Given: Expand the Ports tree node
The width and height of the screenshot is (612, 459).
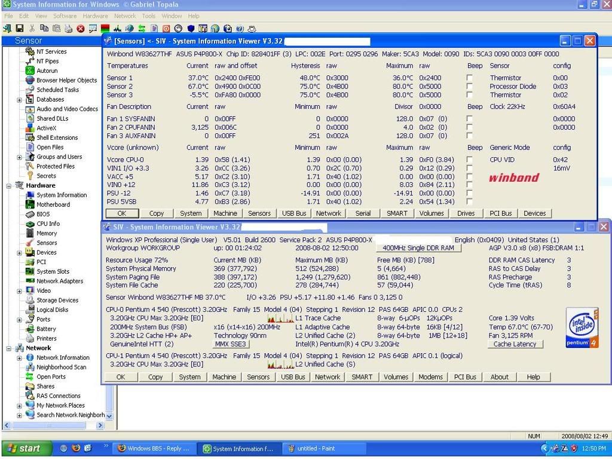Looking at the screenshot, I should (19, 320).
